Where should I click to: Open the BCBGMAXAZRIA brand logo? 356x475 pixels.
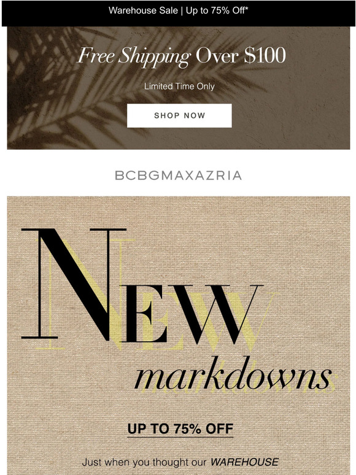179,176
